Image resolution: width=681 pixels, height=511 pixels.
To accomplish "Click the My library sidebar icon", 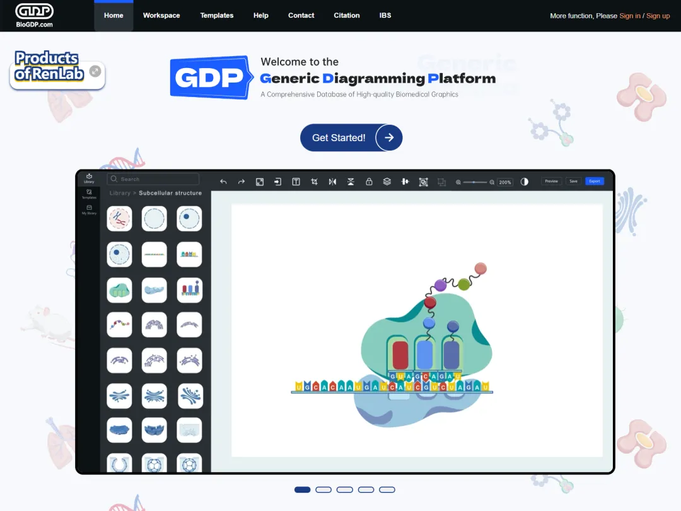I will point(89,210).
